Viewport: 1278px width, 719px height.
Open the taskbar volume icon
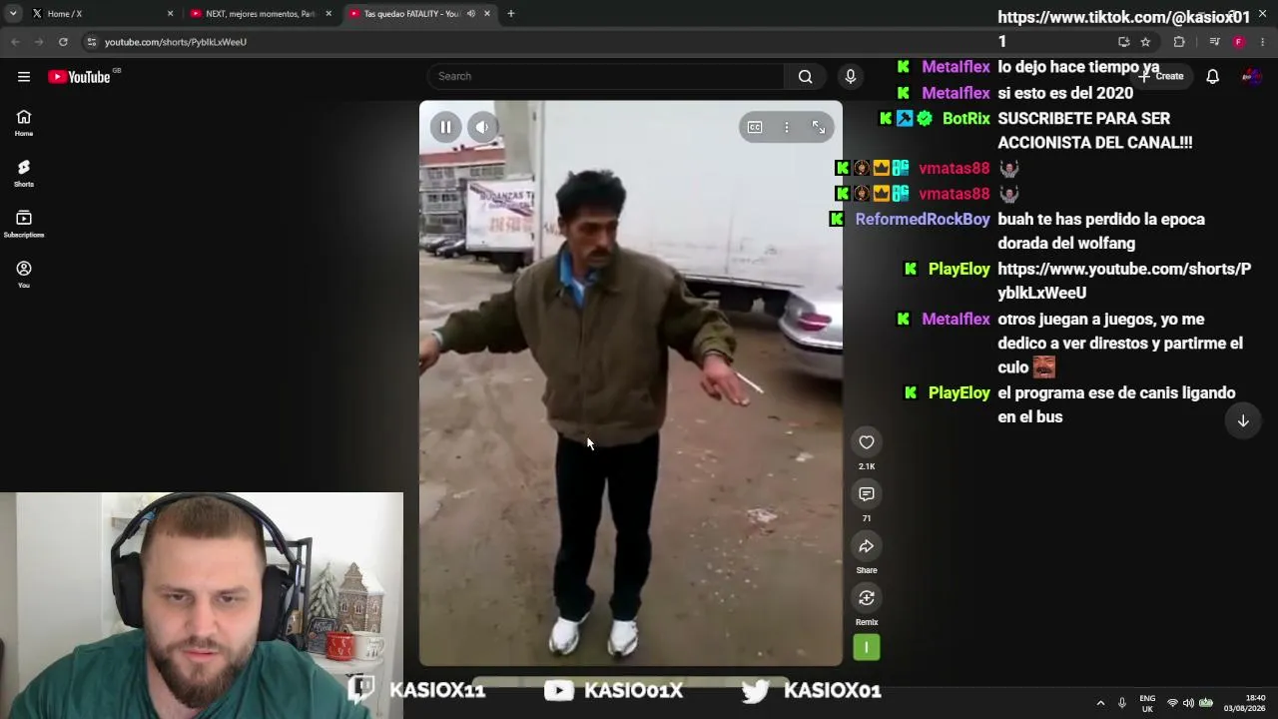tap(1188, 703)
